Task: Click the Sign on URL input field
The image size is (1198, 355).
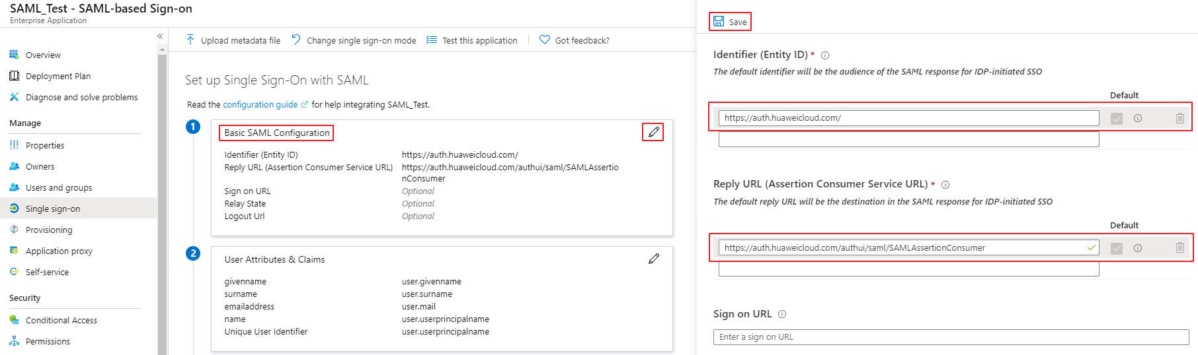Action: (x=951, y=337)
